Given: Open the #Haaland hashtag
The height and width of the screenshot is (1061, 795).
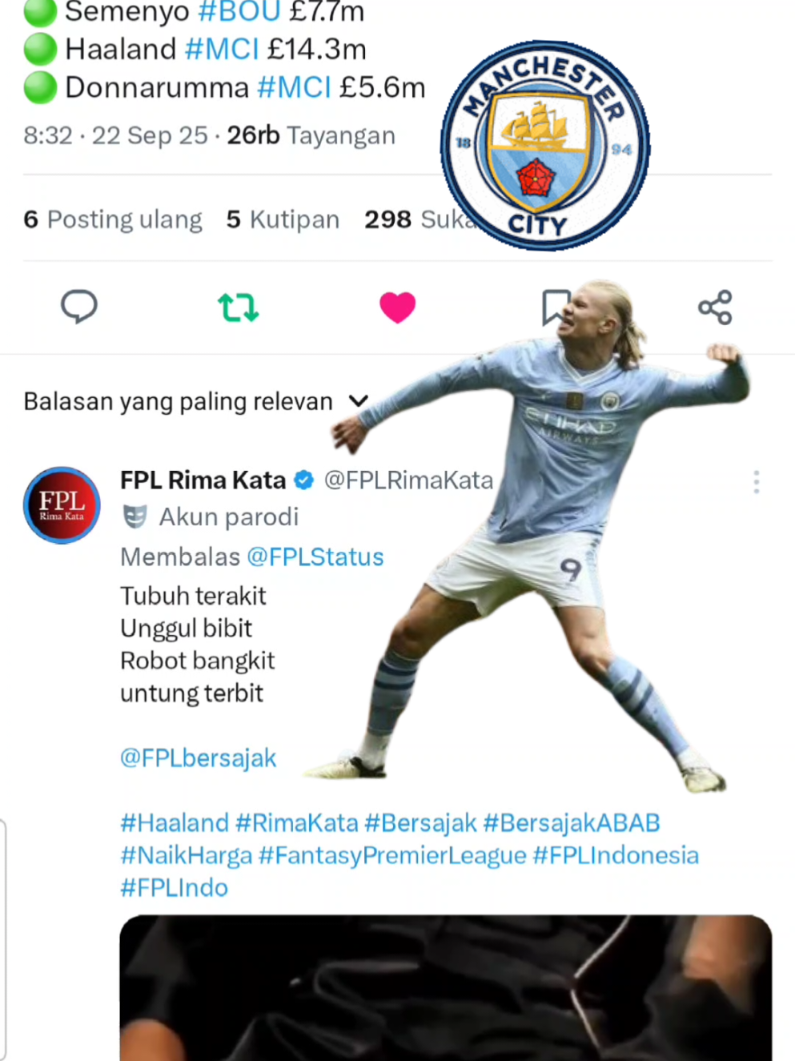Looking at the screenshot, I should [x=175, y=822].
